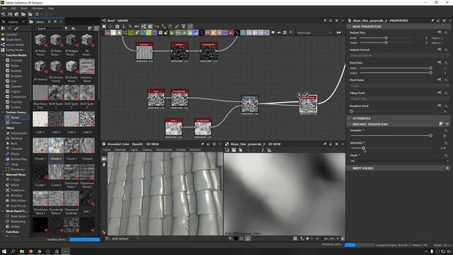Pin the Properties panel
The width and height of the screenshot is (453, 255).
coord(432,21)
